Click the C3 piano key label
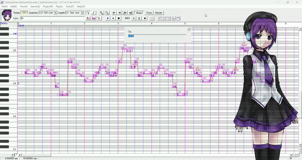Viewport: 302px width, 160px height. click(x=14, y=116)
